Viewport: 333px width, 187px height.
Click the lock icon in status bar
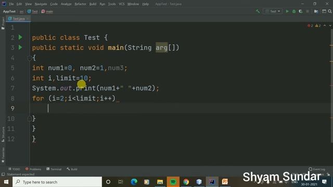pos(328,175)
